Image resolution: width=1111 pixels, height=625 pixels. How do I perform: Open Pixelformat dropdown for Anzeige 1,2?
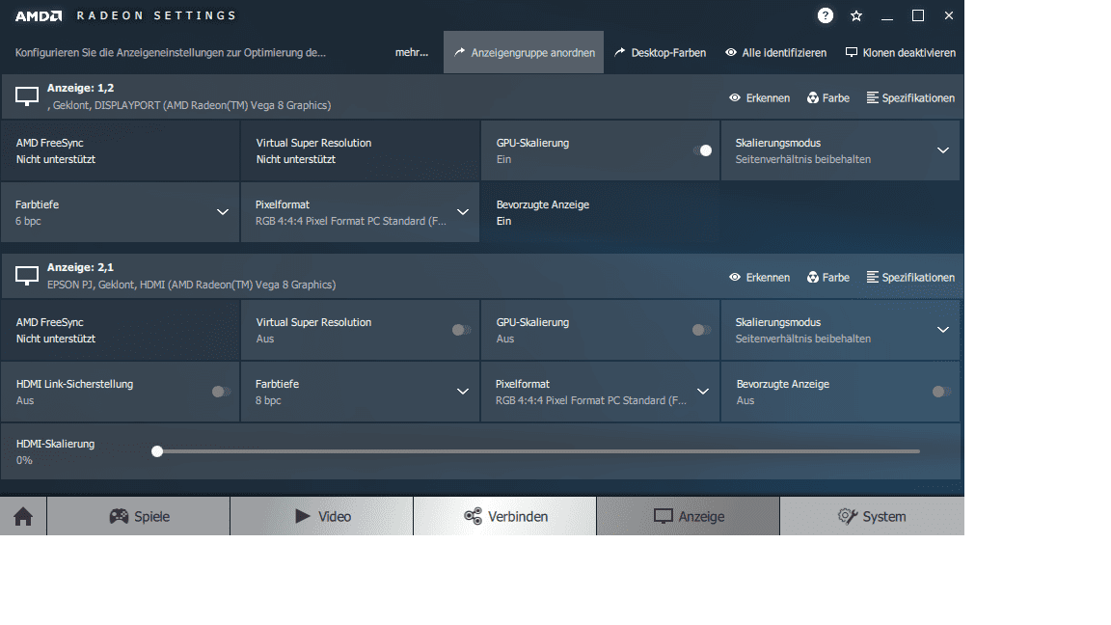coord(463,212)
